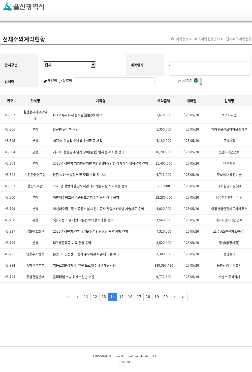The image size is (252, 372).
Task: Click vendor name 동현환경 주식회사
Action: (229, 266)
